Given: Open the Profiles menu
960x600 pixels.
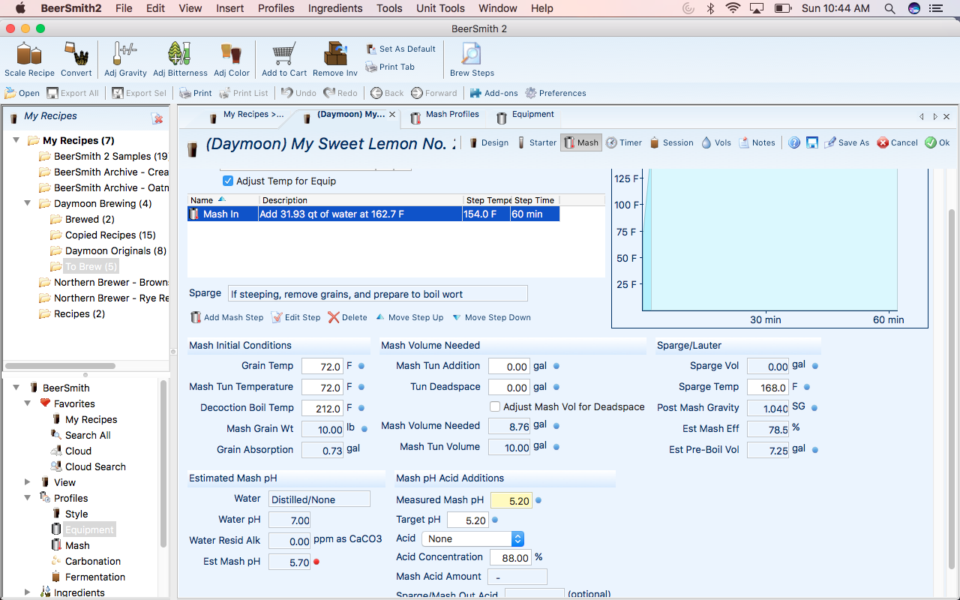Looking at the screenshot, I should pos(276,8).
